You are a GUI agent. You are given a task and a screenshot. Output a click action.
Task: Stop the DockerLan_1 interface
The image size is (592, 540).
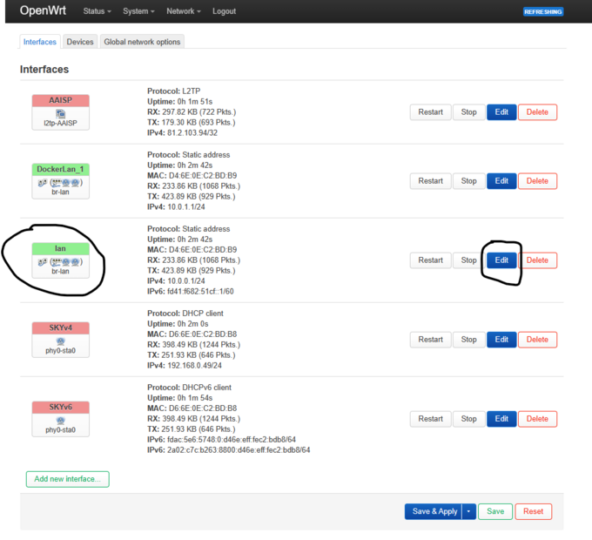(468, 180)
